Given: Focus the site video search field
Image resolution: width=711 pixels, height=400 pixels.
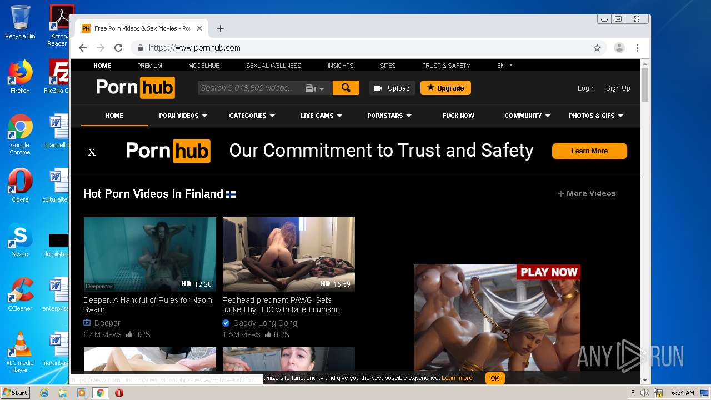Looking at the screenshot, I should (251, 88).
